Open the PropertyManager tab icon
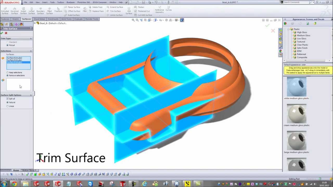The width and height of the screenshot is (333, 187). [7, 24]
